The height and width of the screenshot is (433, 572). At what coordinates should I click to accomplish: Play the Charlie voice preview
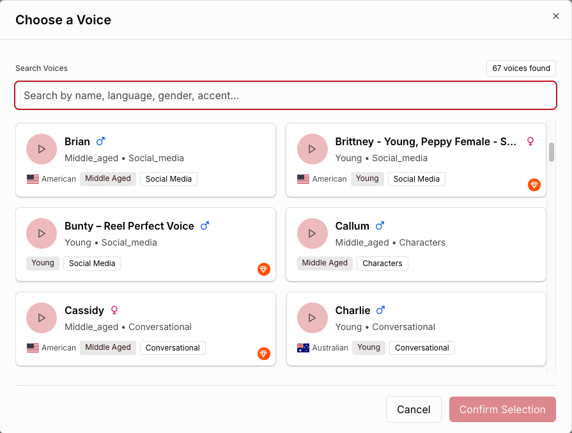(313, 318)
